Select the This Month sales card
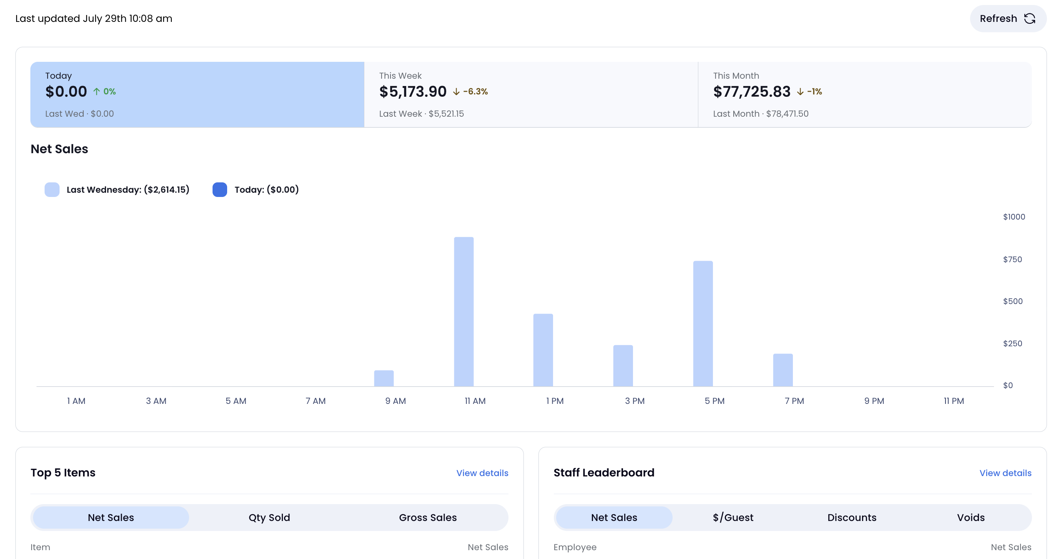 click(865, 94)
